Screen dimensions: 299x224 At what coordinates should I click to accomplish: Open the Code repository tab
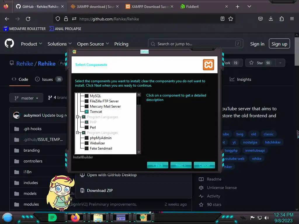tap(20, 79)
